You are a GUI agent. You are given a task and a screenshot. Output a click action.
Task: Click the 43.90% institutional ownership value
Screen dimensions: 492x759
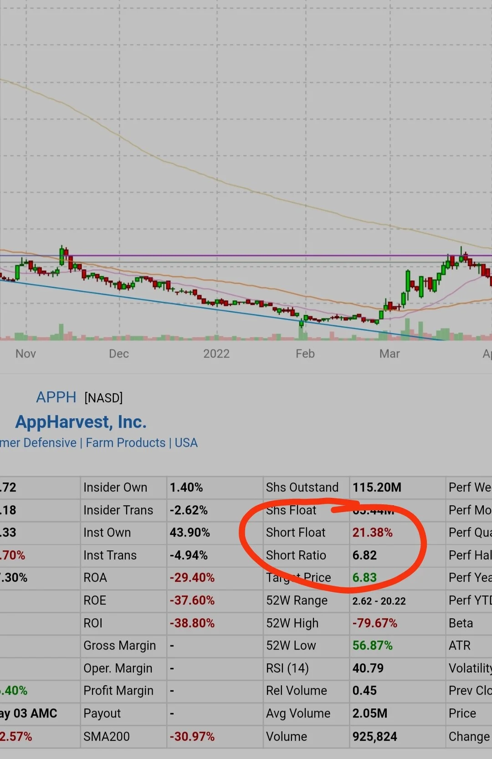(x=190, y=533)
